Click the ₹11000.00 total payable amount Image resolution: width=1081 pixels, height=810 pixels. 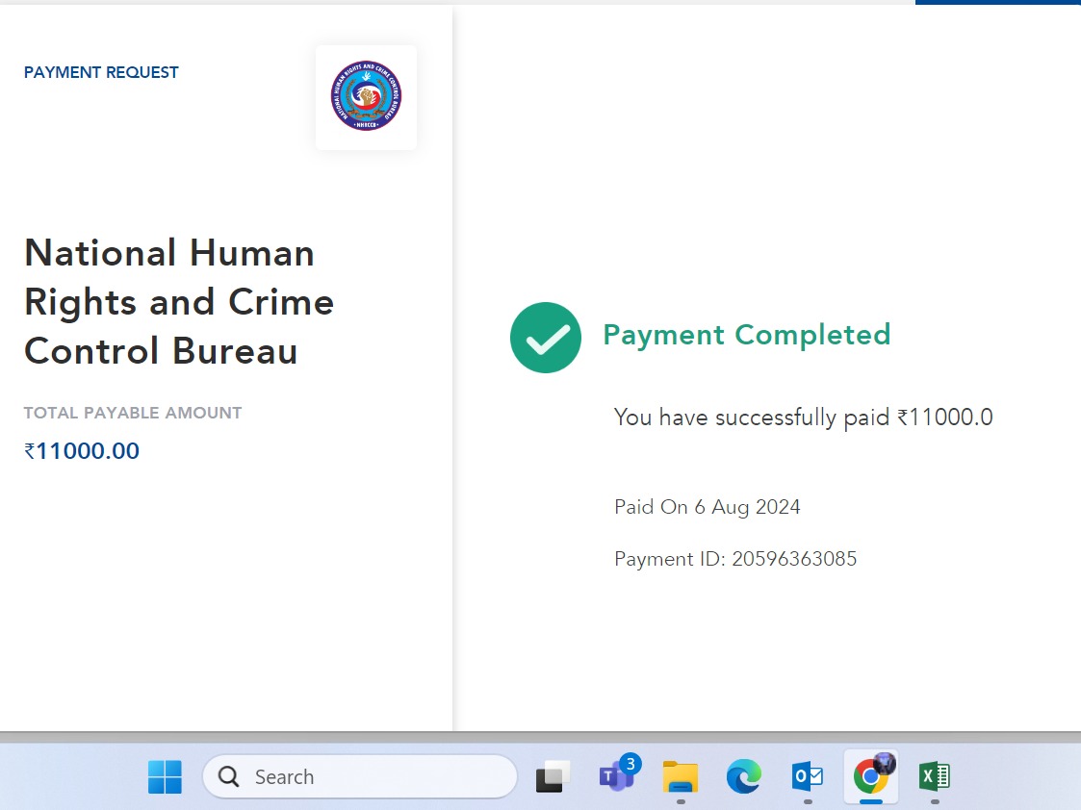82,451
